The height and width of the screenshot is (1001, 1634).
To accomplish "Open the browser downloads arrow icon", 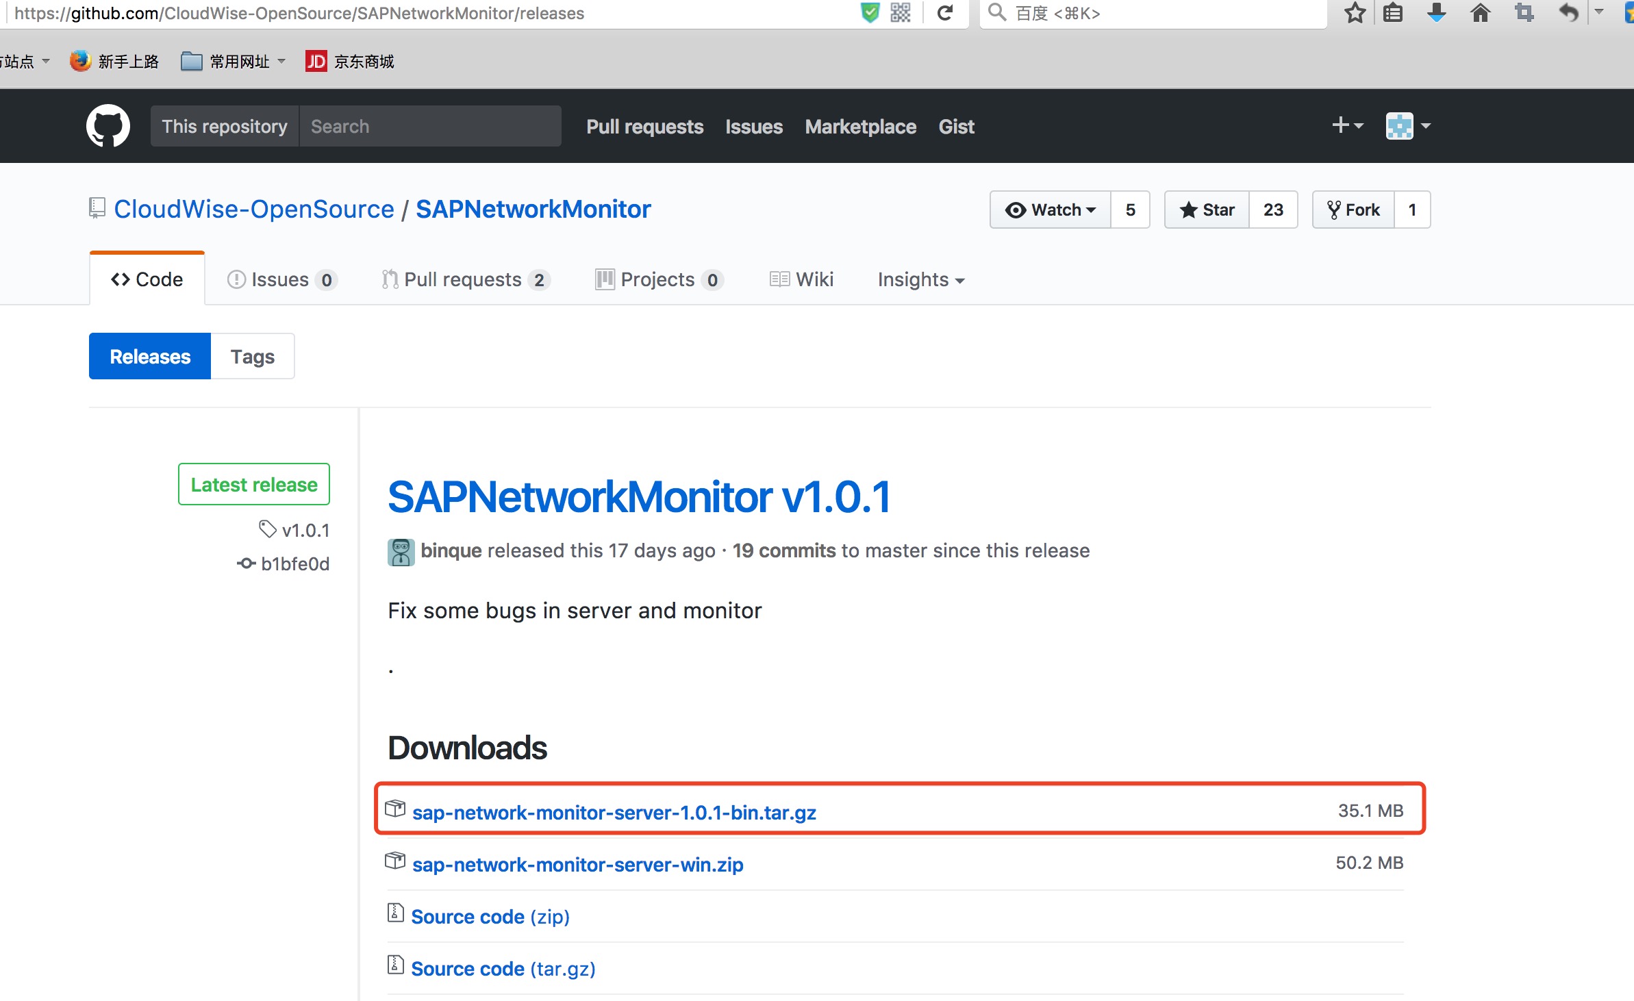I will click(x=1436, y=13).
